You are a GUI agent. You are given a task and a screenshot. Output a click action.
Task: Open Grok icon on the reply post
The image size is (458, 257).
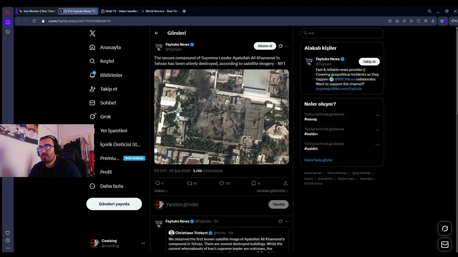(x=281, y=221)
